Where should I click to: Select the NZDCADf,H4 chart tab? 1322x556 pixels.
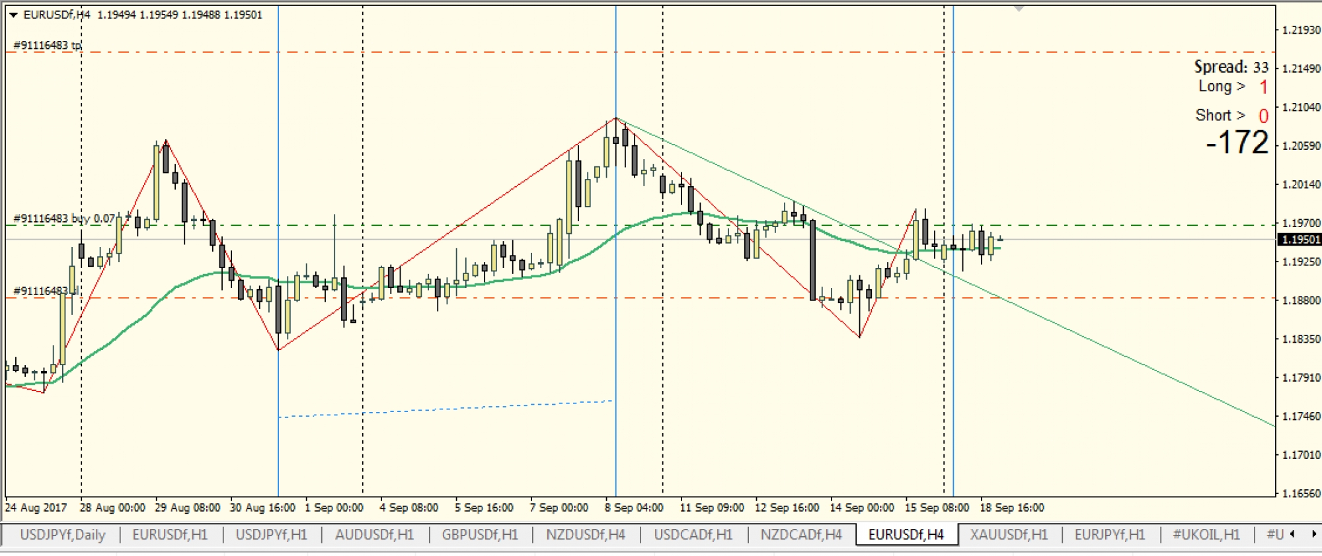tap(800, 535)
